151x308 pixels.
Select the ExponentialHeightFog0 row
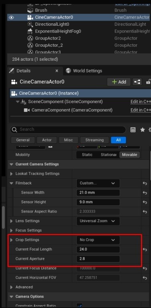tap(79, 31)
